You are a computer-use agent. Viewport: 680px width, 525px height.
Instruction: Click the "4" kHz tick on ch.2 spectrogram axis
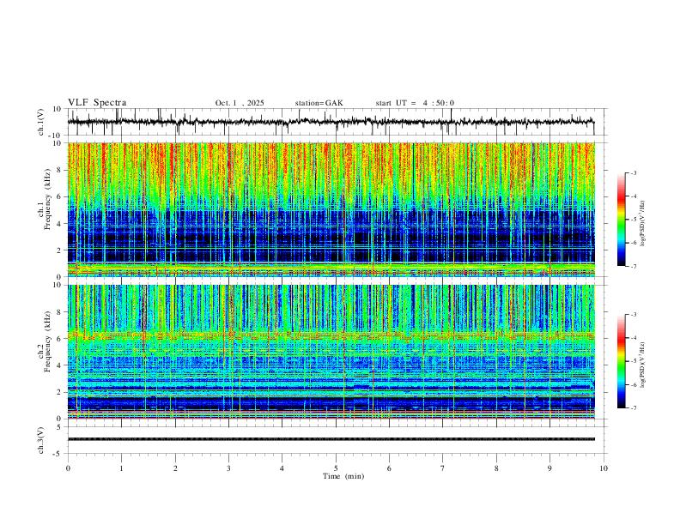(x=60, y=365)
